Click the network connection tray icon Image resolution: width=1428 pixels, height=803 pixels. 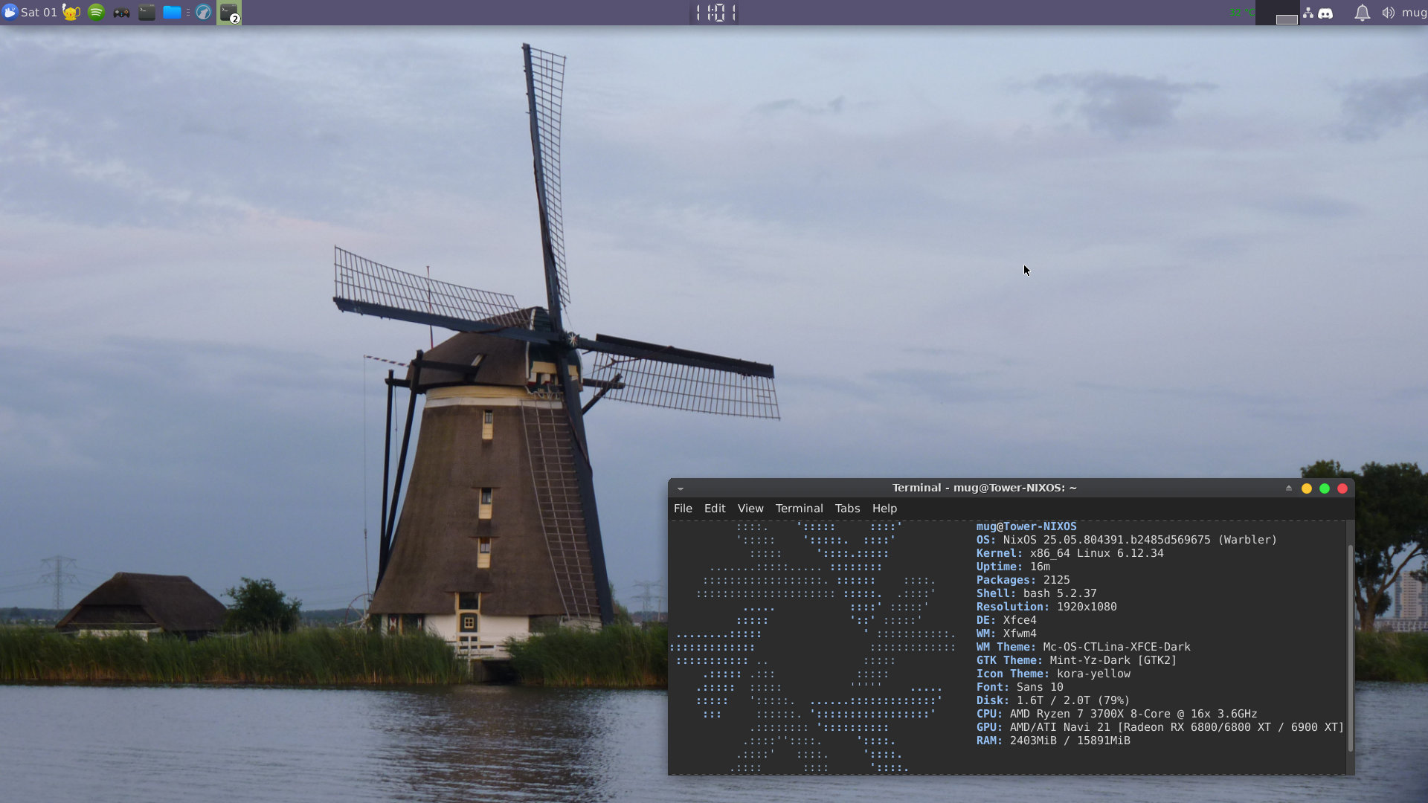1308,13
